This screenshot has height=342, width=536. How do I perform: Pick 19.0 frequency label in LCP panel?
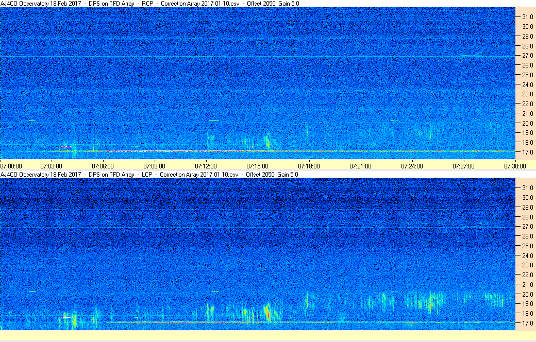(x=527, y=303)
